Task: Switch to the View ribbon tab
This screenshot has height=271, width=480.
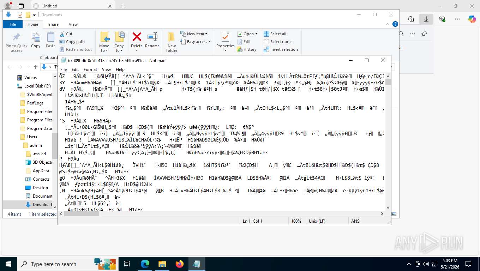Action: pos(73,24)
